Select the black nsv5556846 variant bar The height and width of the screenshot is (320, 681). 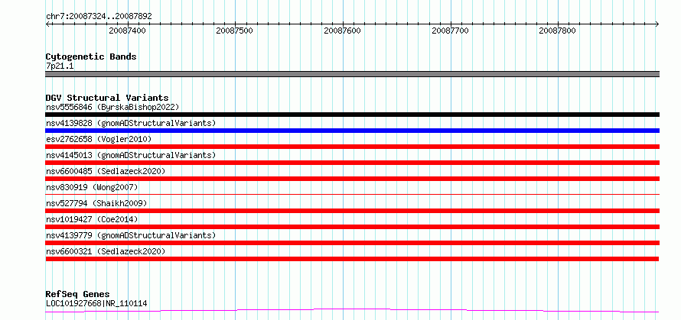pos(352,115)
